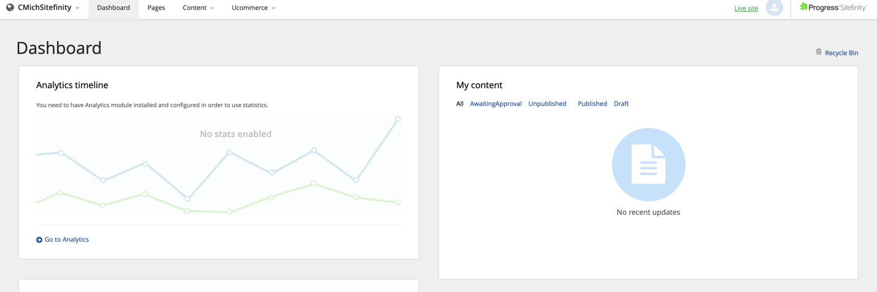
Task: Expand the CMichSitefinity site dropdown arrow
Action: click(x=77, y=9)
